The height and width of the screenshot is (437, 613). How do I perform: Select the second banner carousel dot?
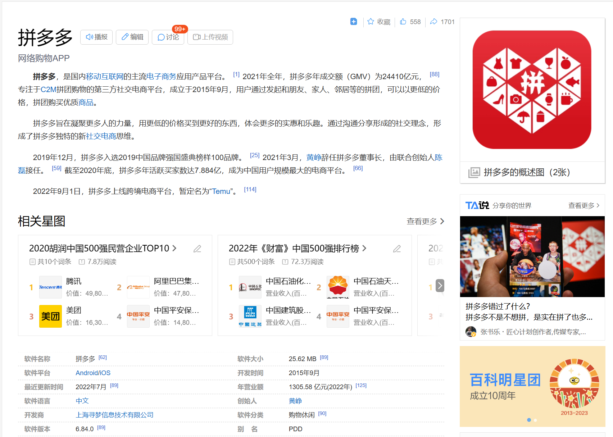click(x=535, y=420)
